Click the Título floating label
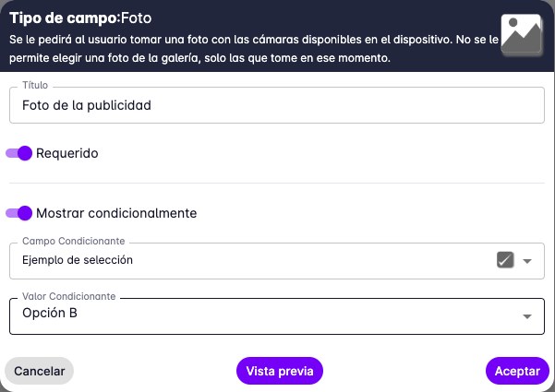555x392 pixels. pos(35,85)
